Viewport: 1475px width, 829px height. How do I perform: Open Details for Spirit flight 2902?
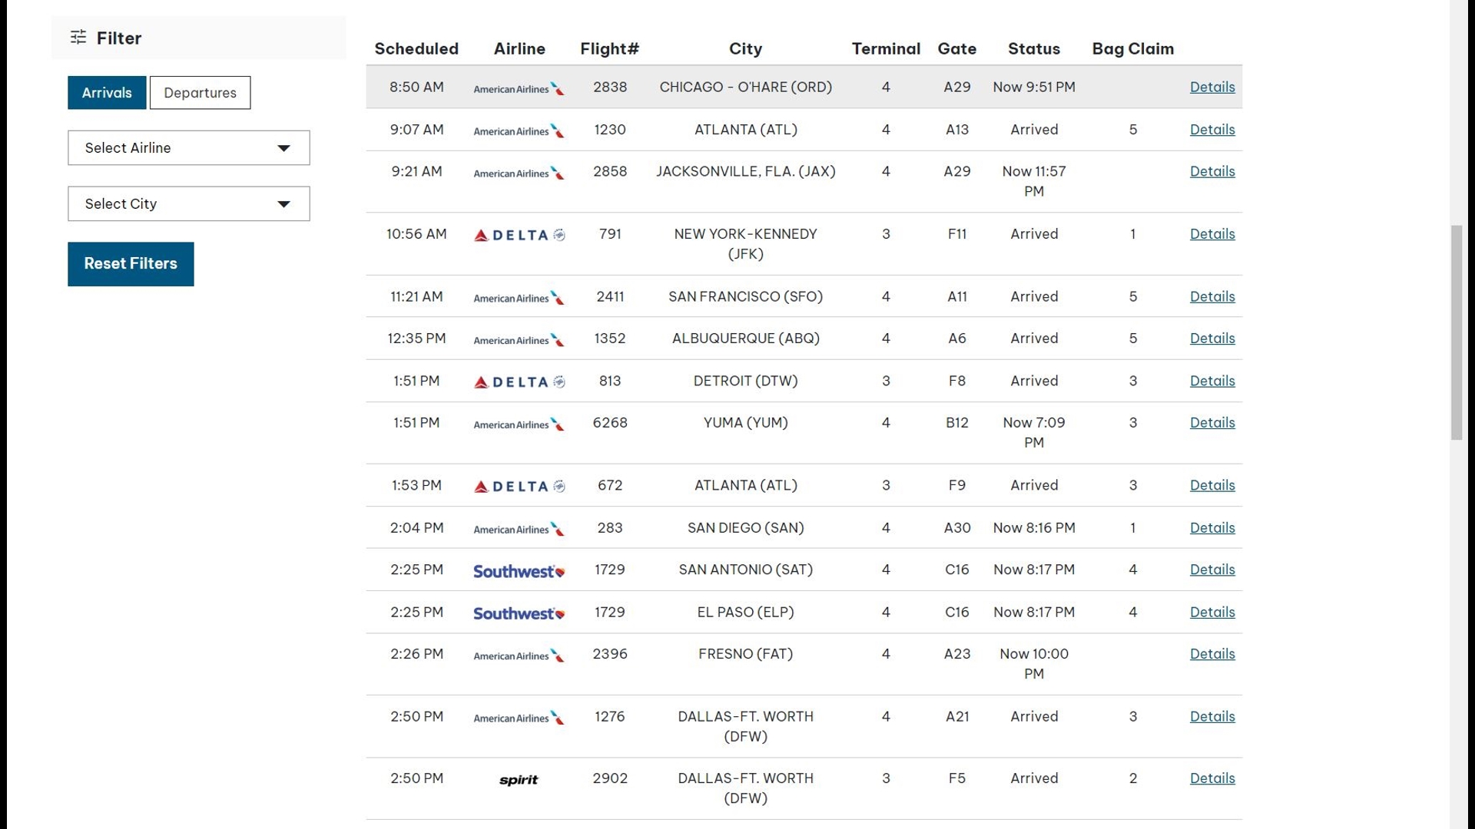1212,778
